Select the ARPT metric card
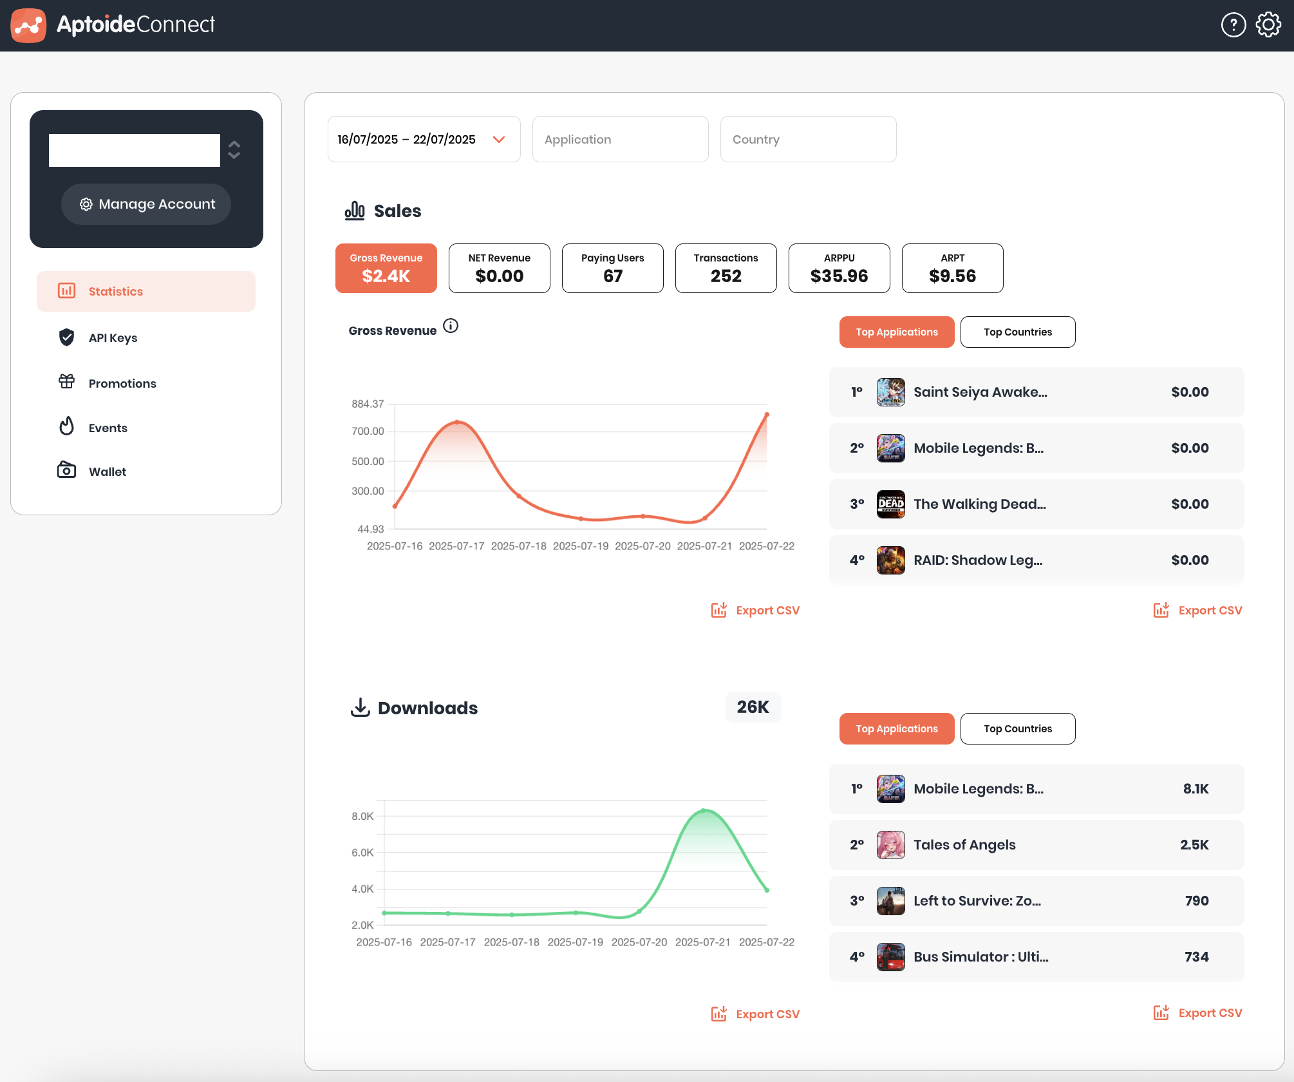 953,268
